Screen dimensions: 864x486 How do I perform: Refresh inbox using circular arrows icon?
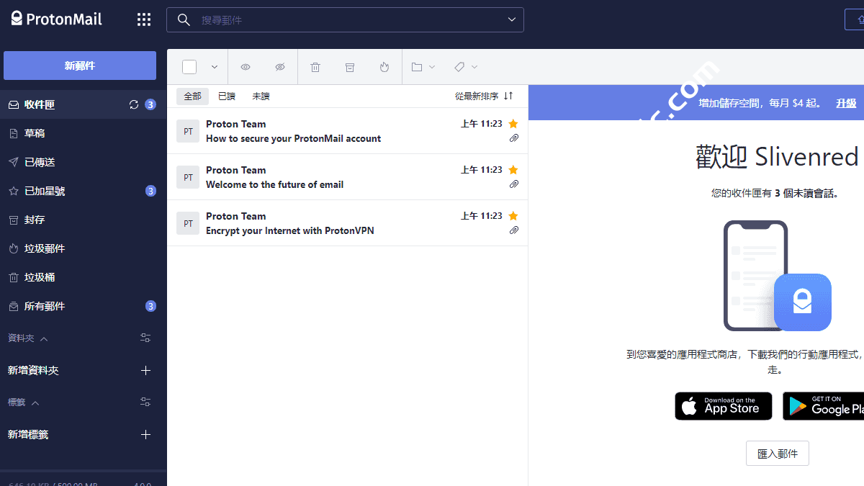click(x=133, y=104)
